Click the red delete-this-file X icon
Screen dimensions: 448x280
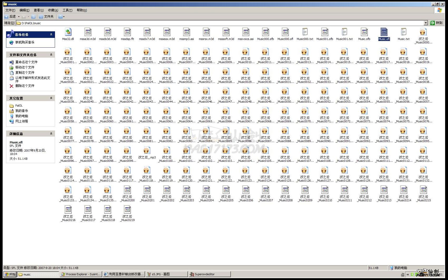(x=12, y=86)
